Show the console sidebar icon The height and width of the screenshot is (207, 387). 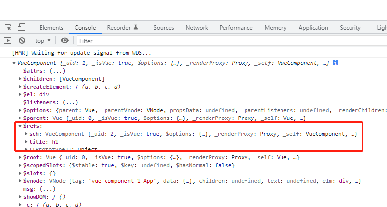[x=8, y=41]
